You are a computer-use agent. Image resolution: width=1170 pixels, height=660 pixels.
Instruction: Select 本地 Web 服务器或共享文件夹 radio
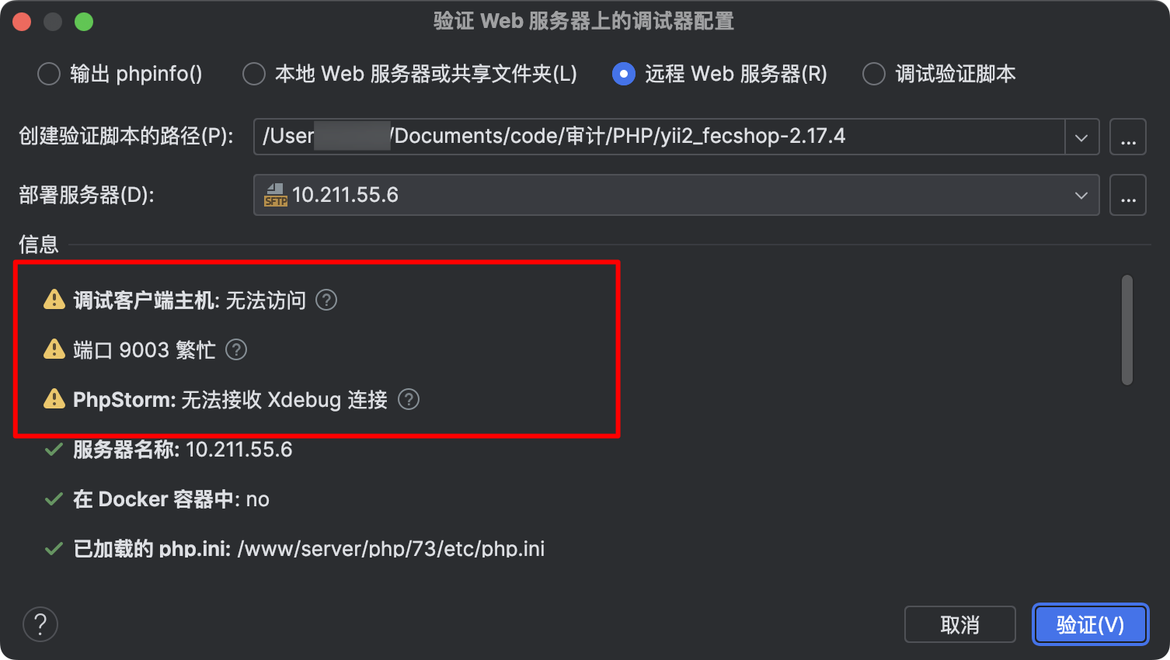click(x=254, y=74)
